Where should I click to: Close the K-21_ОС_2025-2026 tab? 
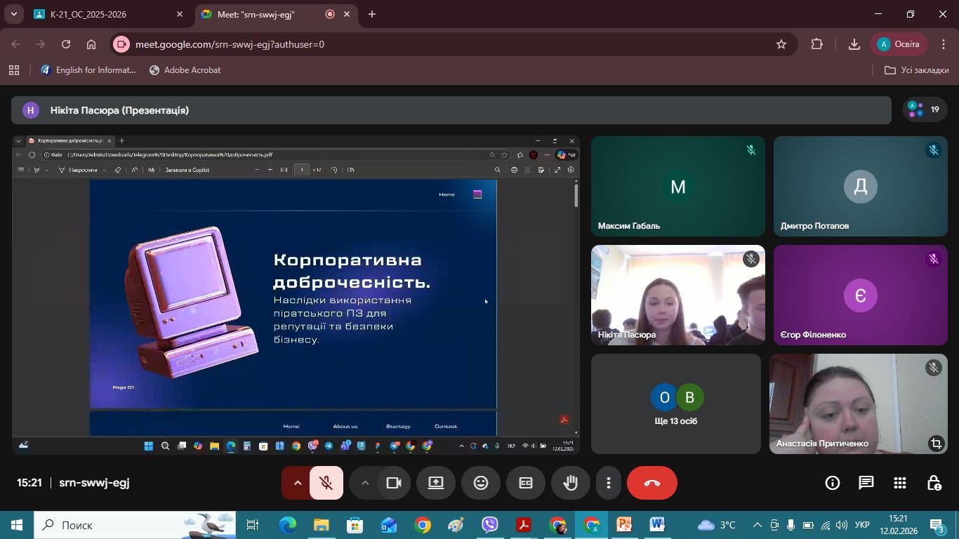point(180,14)
